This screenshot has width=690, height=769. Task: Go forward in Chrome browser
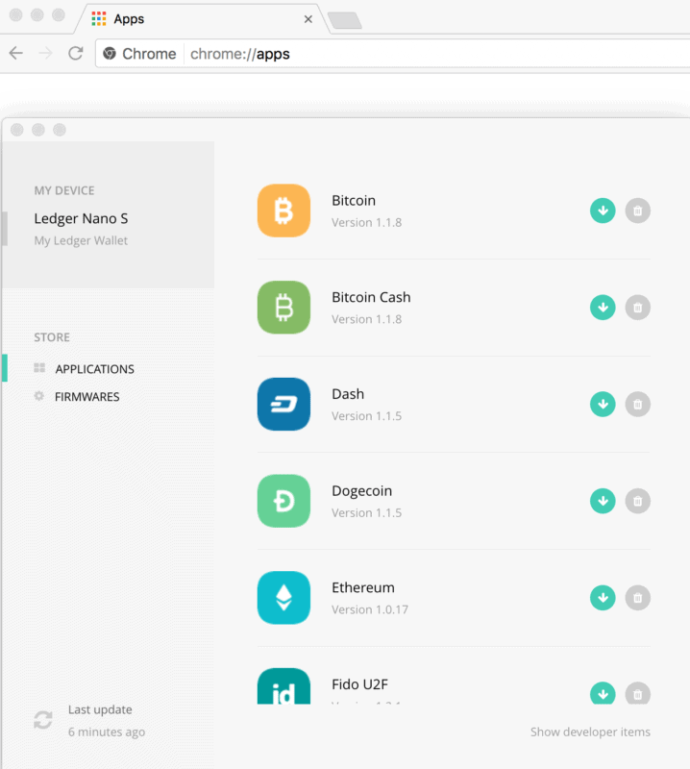tap(45, 53)
